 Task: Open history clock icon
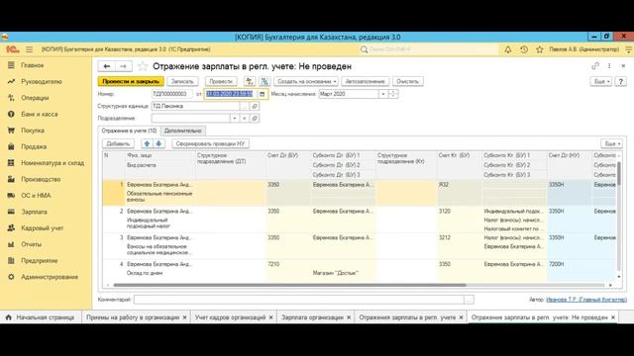pyautogui.click(x=524, y=49)
